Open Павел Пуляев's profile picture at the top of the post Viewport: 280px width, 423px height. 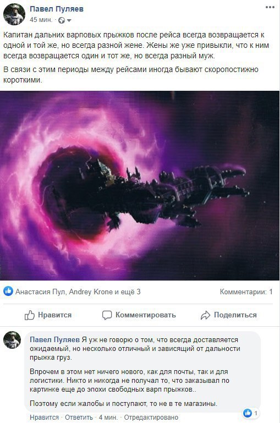pos(14,14)
